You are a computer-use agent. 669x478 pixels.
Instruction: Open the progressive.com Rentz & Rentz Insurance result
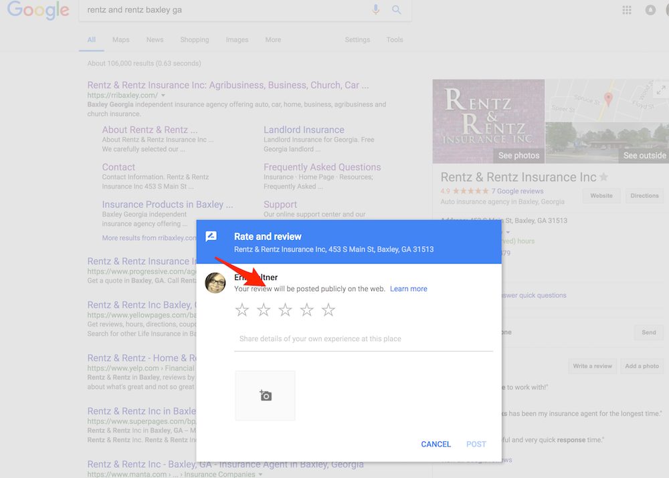pyautogui.click(x=142, y=261)
